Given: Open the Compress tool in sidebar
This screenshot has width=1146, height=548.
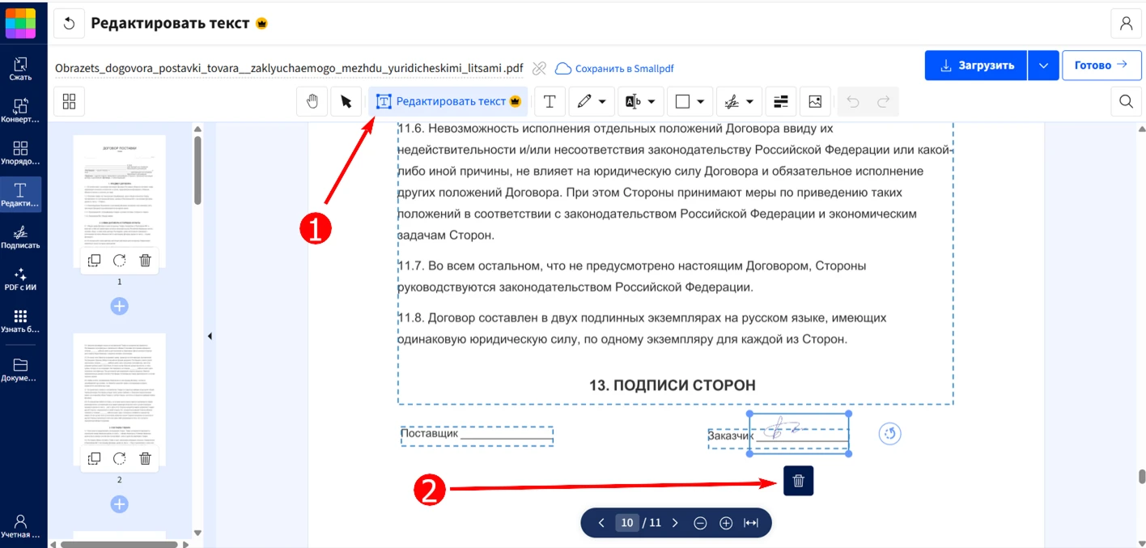Looking at the screenshot, I should click(x=20, y=69).
